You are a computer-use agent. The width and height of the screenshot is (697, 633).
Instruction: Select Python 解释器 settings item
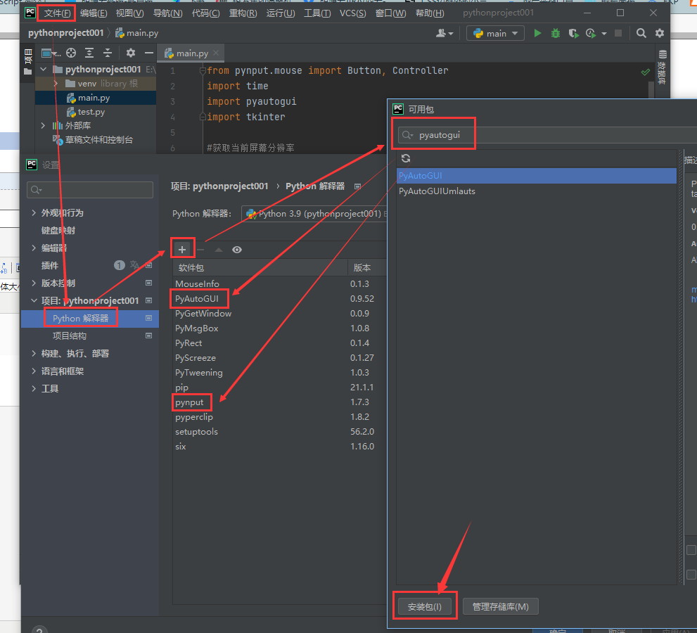pos(90,319)
